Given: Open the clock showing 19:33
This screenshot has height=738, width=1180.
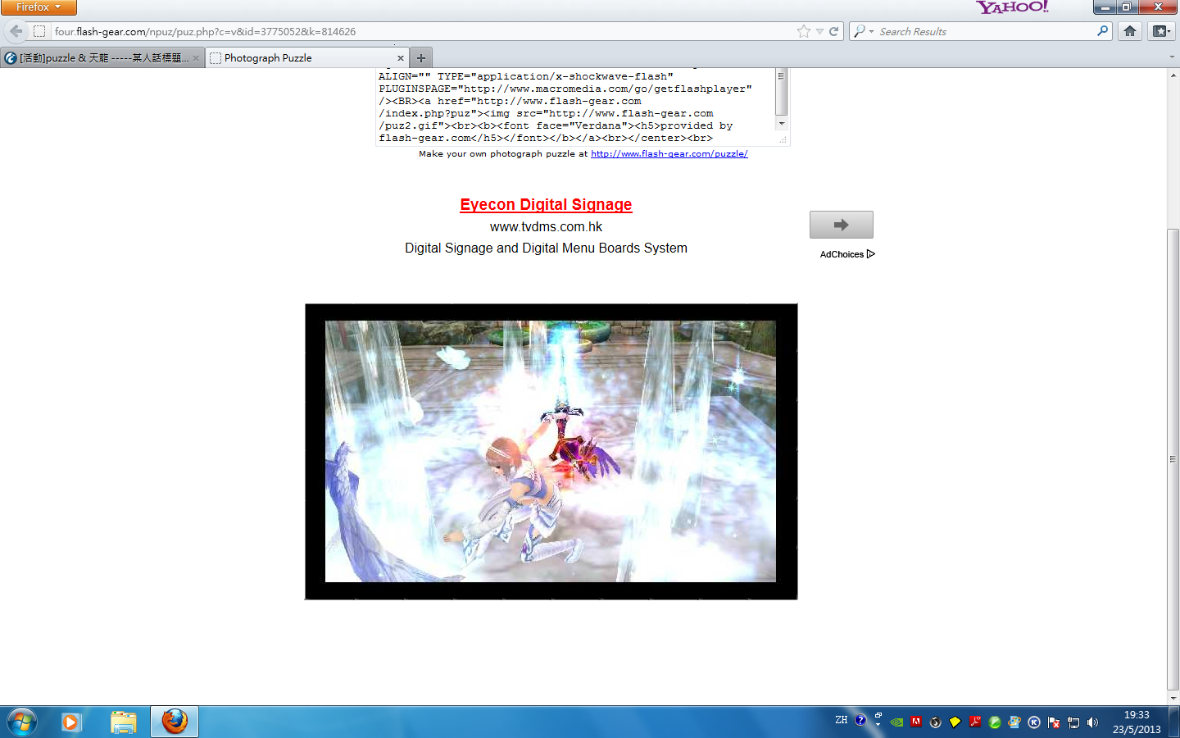Looking at the screenshot, I should click(x=1137, y=722).
